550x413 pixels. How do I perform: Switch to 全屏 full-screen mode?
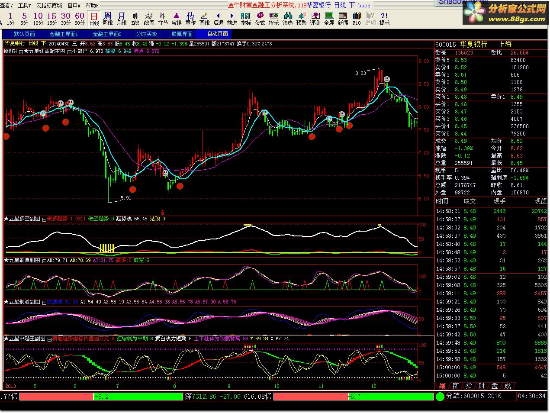pos(329,19)
